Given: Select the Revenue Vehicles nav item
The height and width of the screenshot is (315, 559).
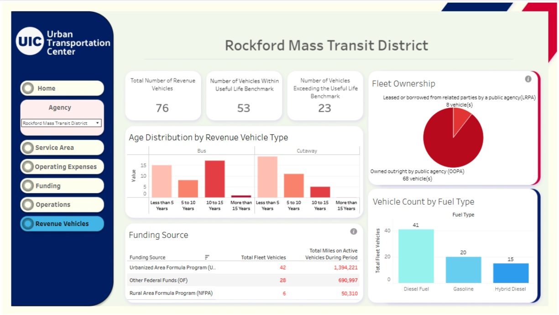Looking at the screenshot, I should pyautogui.click(x=62, y=224).
